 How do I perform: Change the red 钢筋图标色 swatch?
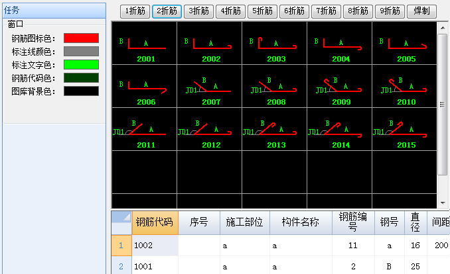81,38
